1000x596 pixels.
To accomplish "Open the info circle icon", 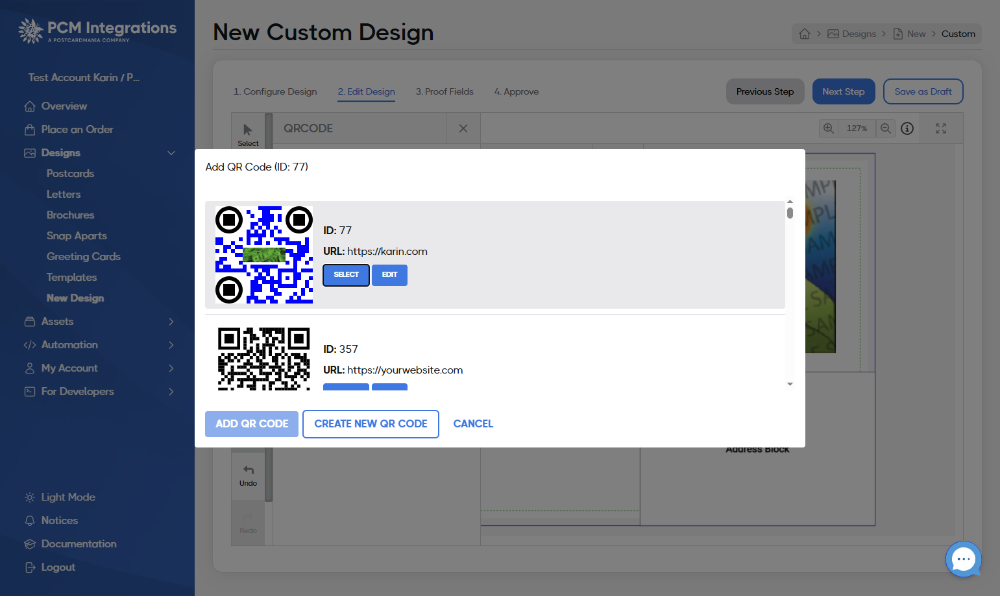I will click(x=907, y=128).
